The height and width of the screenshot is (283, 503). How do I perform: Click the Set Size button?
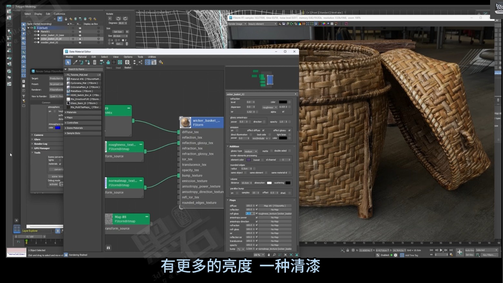(x=118, y=32)
